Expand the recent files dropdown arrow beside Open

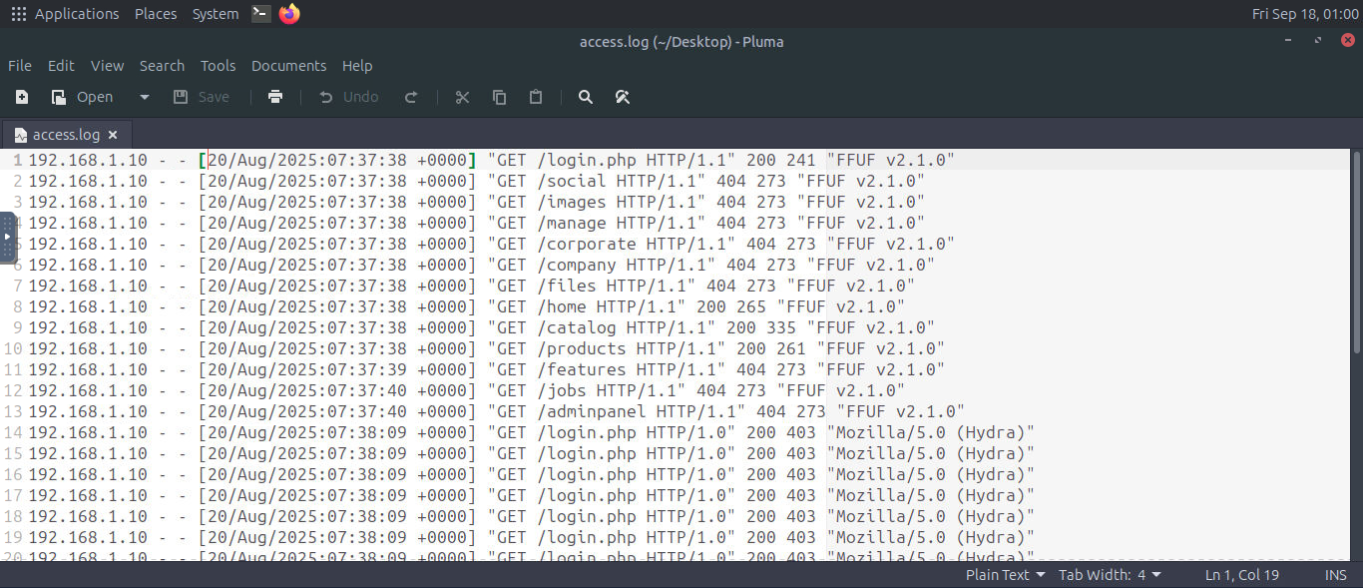click(144, 97)
